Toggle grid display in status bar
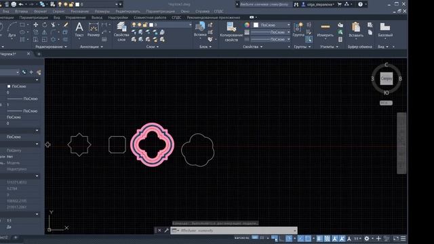This screenshot has width=434, height=244. 255,238
